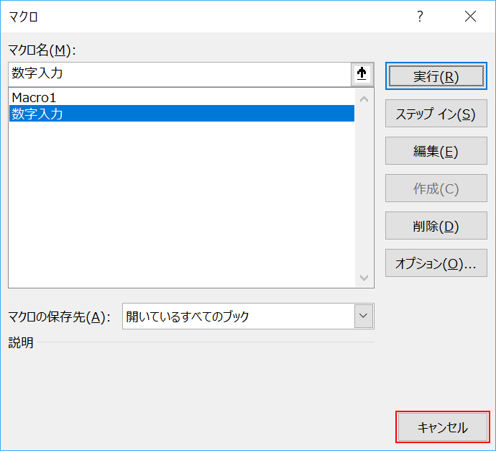The image size is (496, 451).
Task: Delete macro with 削除(D) button
Action: coord(436,225)
